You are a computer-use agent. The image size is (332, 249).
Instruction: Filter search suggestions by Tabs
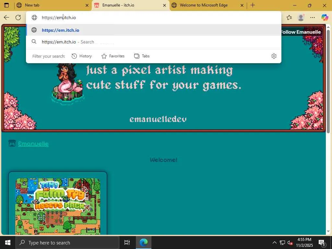coord(142,56)
